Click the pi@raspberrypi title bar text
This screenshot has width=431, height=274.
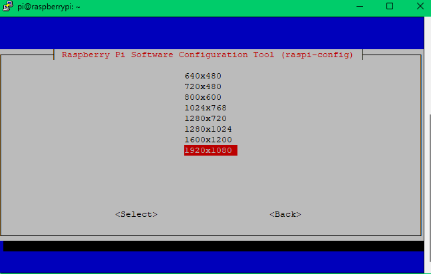pos(49,7)
